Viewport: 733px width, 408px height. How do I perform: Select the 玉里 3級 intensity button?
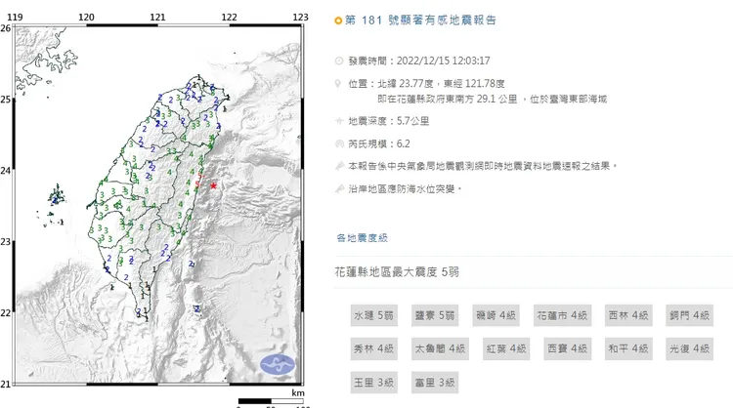373,383
